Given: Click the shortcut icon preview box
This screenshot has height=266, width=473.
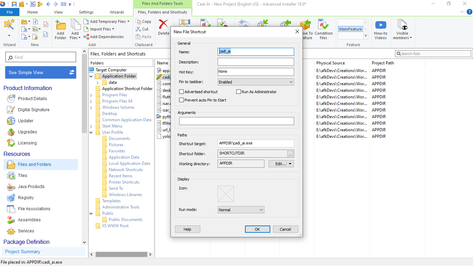Looking at the screenshot, I should (x=226, y=194).
